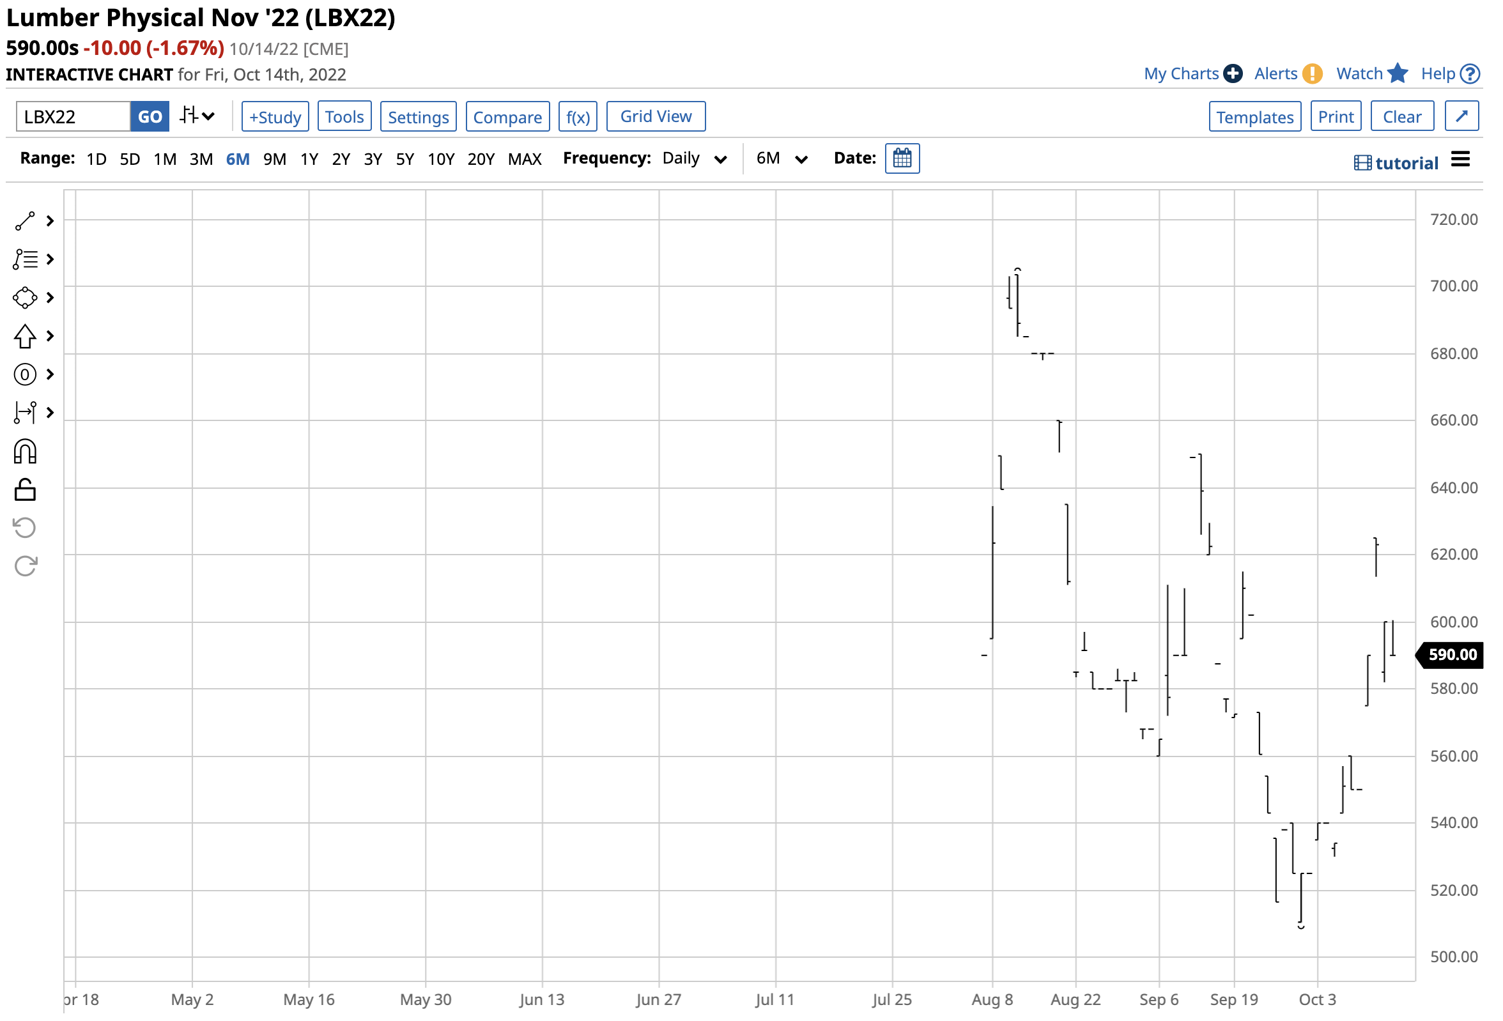Clear the chart drawings

point(1403,117)
